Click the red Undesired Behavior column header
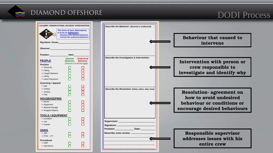The height and width of the screenshot is (153, 273). [83, 60]
